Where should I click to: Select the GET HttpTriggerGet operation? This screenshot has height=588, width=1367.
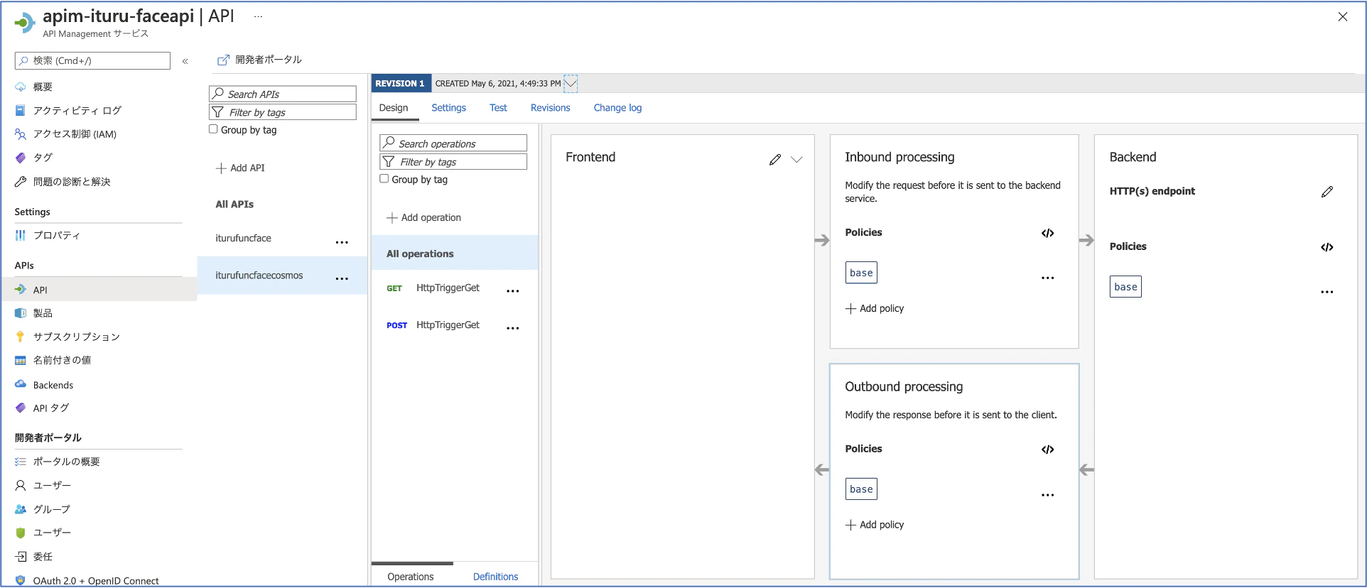click(455, 288)
